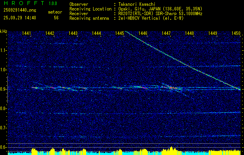
Task: Click the 0.9 kHz frequency label
Action: (x=3, y=89)
